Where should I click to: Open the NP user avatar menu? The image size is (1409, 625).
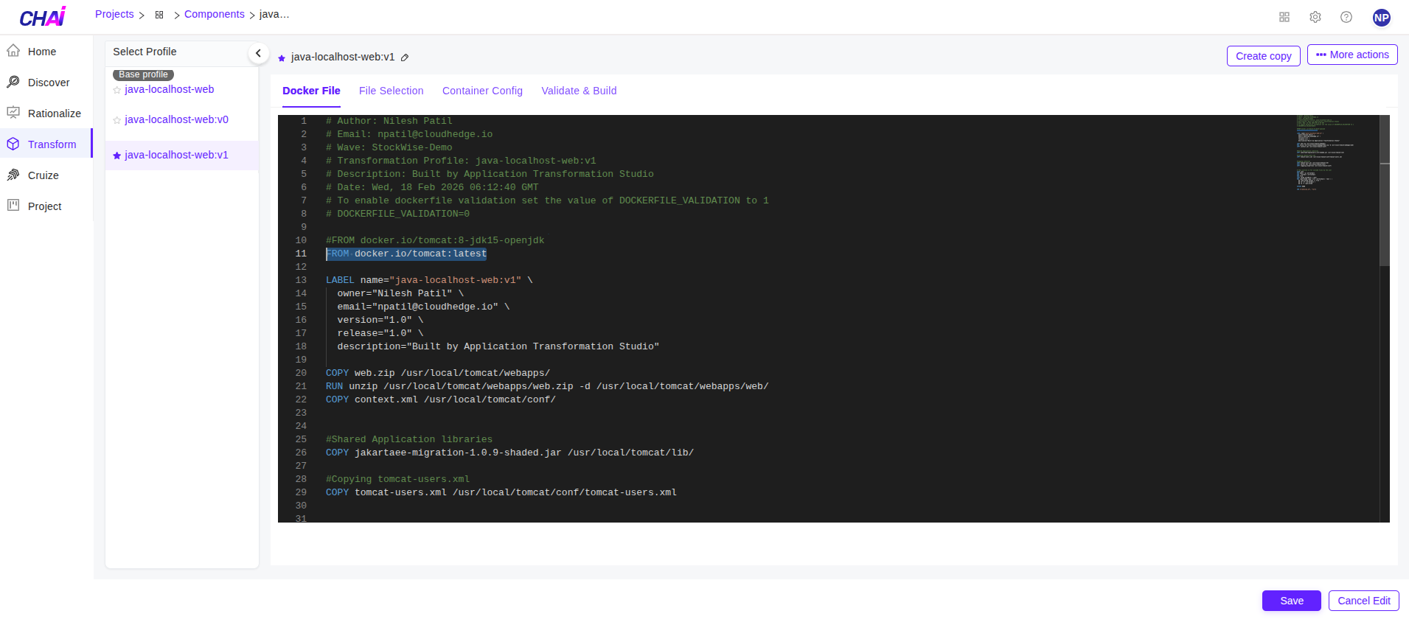[1381, 18]
